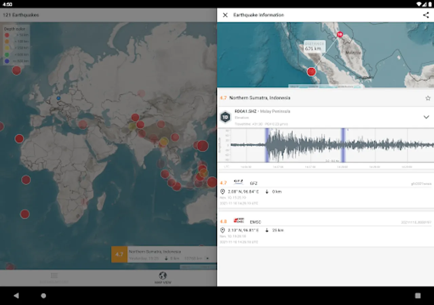
Task: Tap the location pin in the EMSC entry
Action: (x=223, y=230)
